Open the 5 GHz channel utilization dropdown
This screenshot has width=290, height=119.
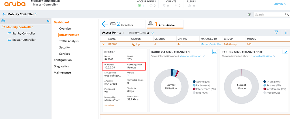263,56
